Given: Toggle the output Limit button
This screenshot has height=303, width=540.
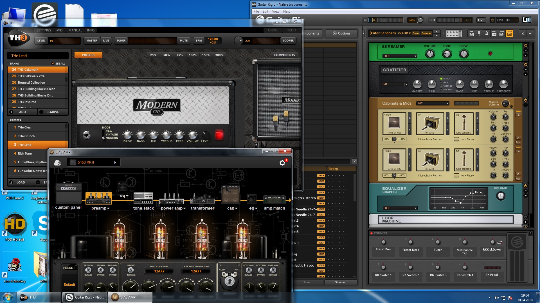Looking at the screenshot, I should coord(468,20).
